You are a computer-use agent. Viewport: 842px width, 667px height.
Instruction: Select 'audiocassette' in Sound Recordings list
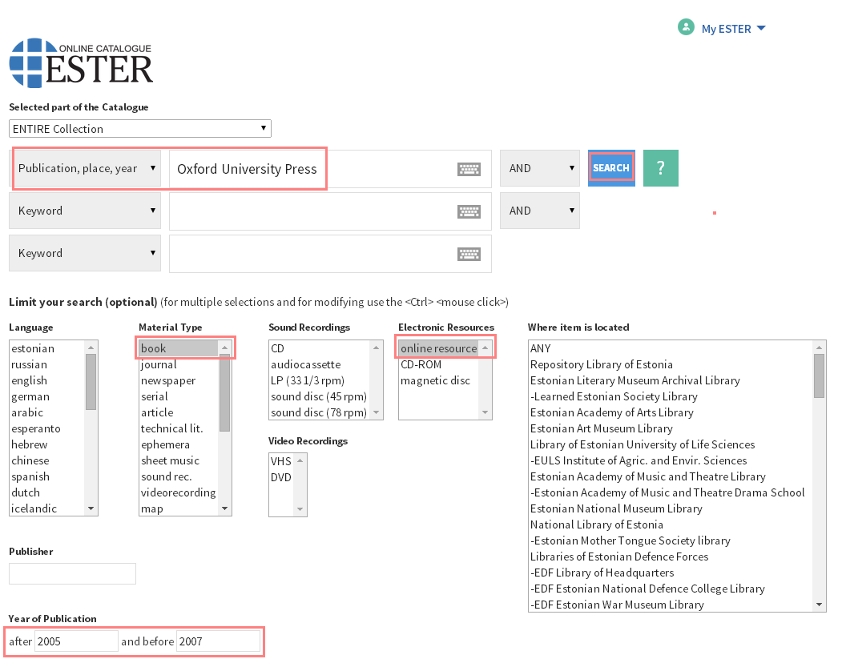(x=320, y=364)
